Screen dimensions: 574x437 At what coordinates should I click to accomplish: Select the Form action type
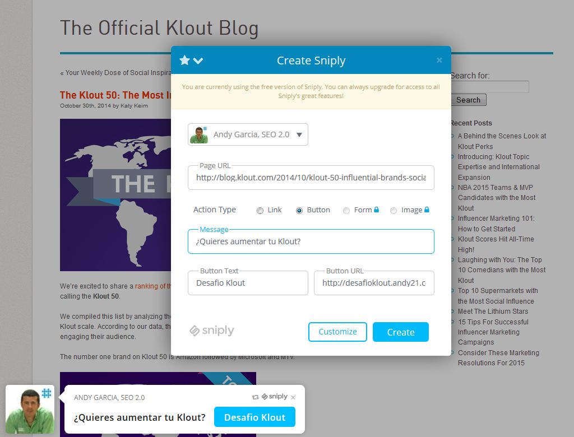(346, 211)
